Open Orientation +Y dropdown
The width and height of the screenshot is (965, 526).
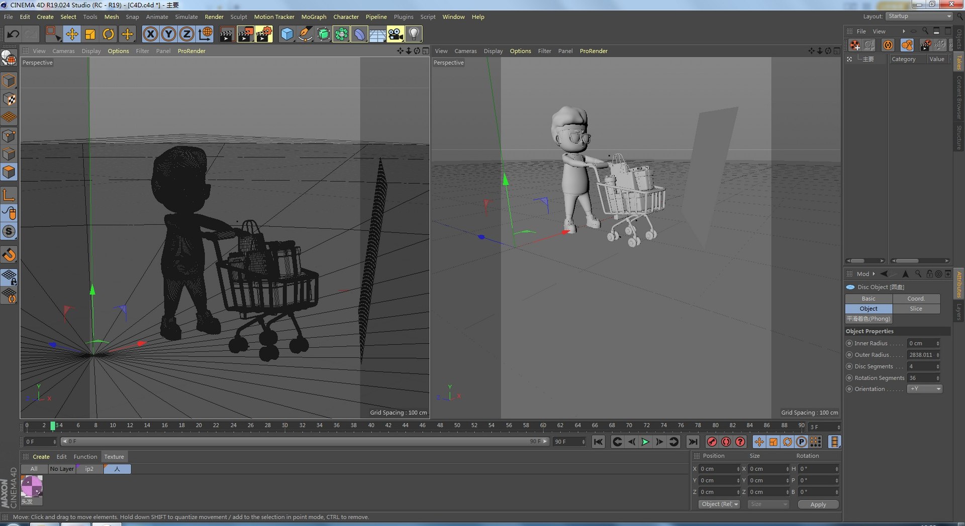925,389
